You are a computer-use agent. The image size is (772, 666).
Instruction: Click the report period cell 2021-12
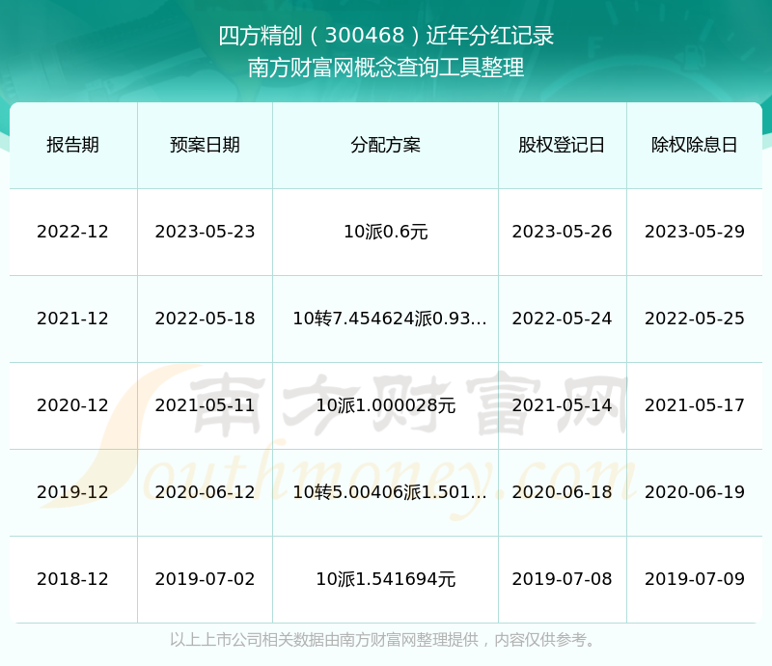(73, 319)
